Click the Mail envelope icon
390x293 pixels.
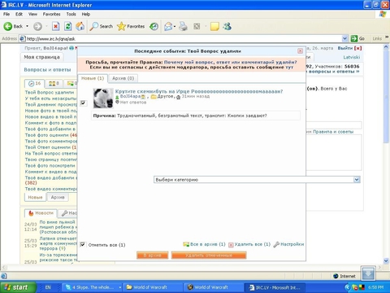tap(168, 26)
